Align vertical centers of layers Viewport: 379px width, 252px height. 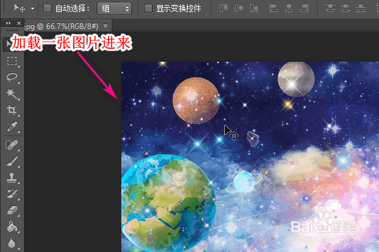pyautogui.click(x=239, y=8)
